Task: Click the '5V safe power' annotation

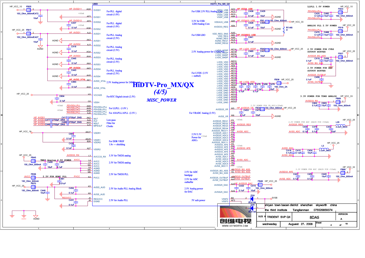Action: pyautogui.click(x=198, y=200)
